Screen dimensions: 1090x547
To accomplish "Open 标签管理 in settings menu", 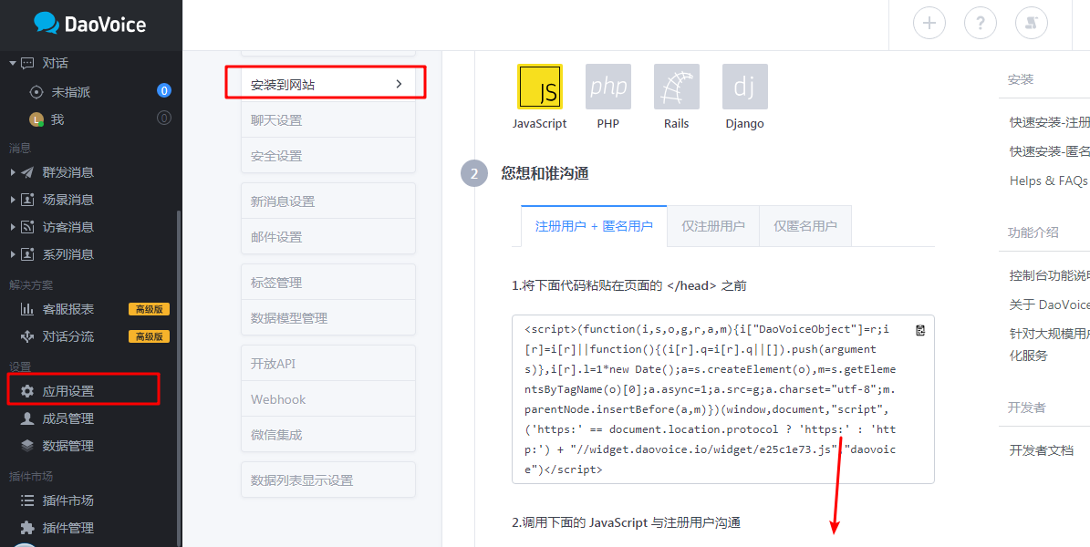I will click(328, 283).
